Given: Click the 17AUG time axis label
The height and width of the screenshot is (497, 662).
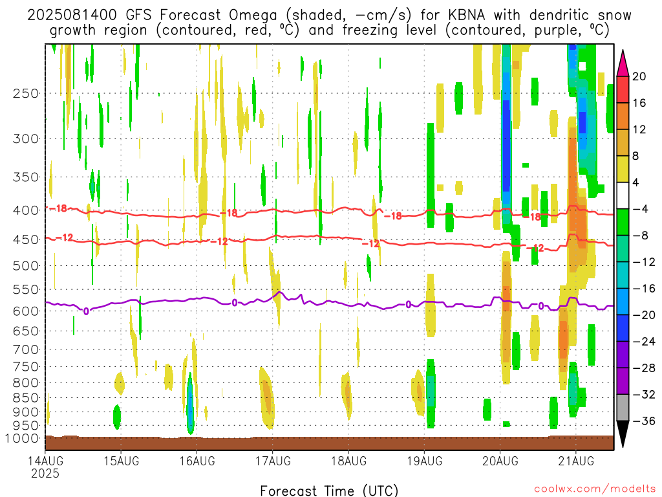Looking at the screenshot, I should click(x=273, y=461).
